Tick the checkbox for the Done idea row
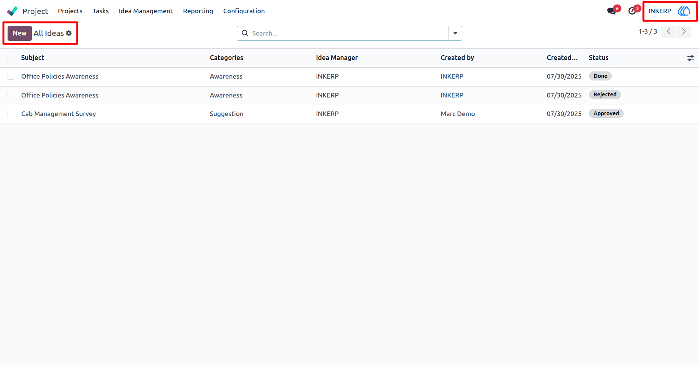 pyautogui.click(x=11, y=76)
